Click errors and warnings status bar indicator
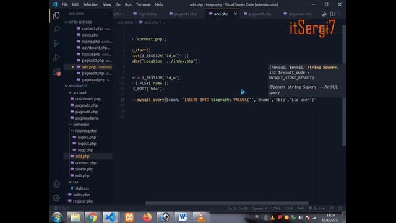This screenshot has height=223, width=396. tap(61, 208)
